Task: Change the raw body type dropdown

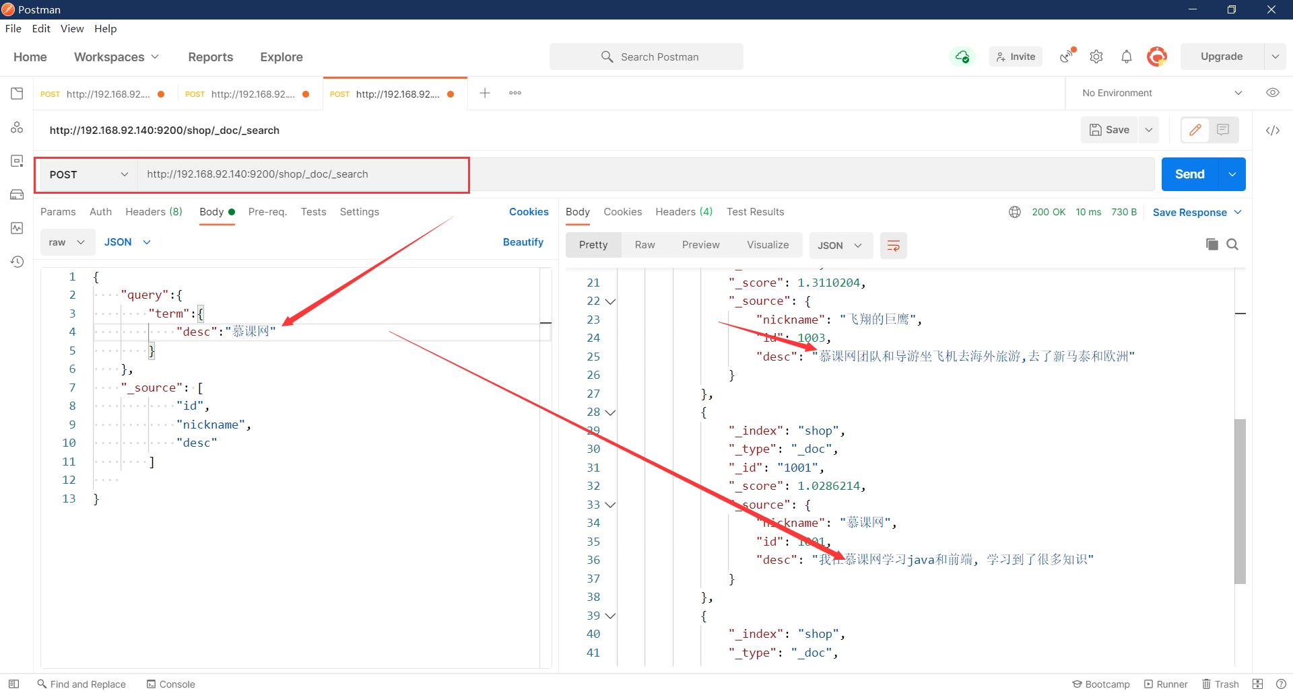Action: click(x=67, y=242)
